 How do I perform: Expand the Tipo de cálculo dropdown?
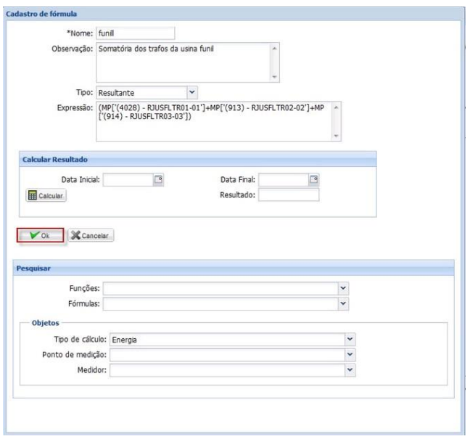click(350, 339)
